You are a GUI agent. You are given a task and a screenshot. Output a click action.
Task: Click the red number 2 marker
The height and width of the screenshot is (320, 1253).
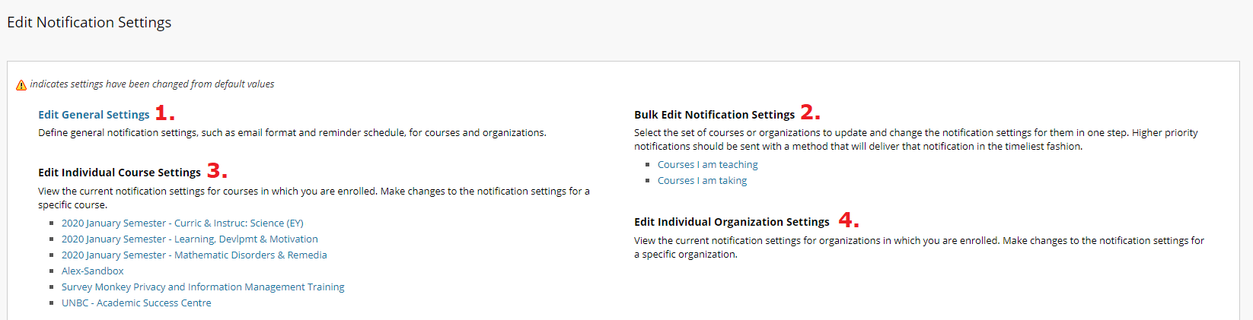(810, 112)
